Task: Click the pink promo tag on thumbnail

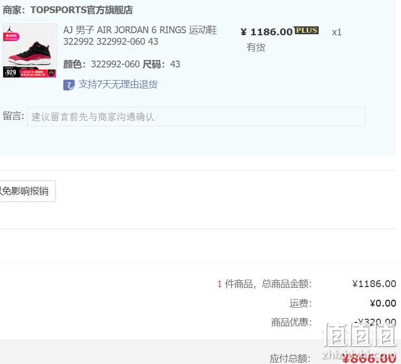Action: [x=12, y=36]
